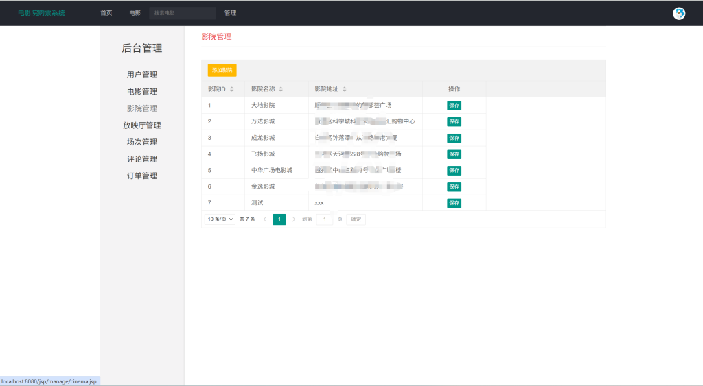Sort by 影院地址 column arrows
Screen dimensions: 703x386
coord(345,89)
